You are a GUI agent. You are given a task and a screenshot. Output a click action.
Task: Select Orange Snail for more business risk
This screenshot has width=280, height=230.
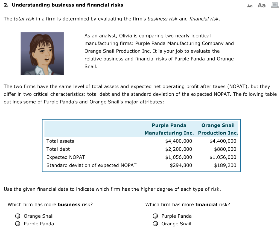pyautogui.click(x=17, y=216)
